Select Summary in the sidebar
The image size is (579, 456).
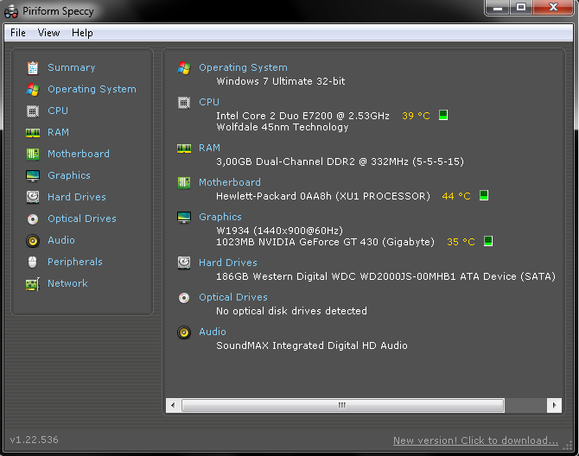pyautogui.click(x=72, y=67)
